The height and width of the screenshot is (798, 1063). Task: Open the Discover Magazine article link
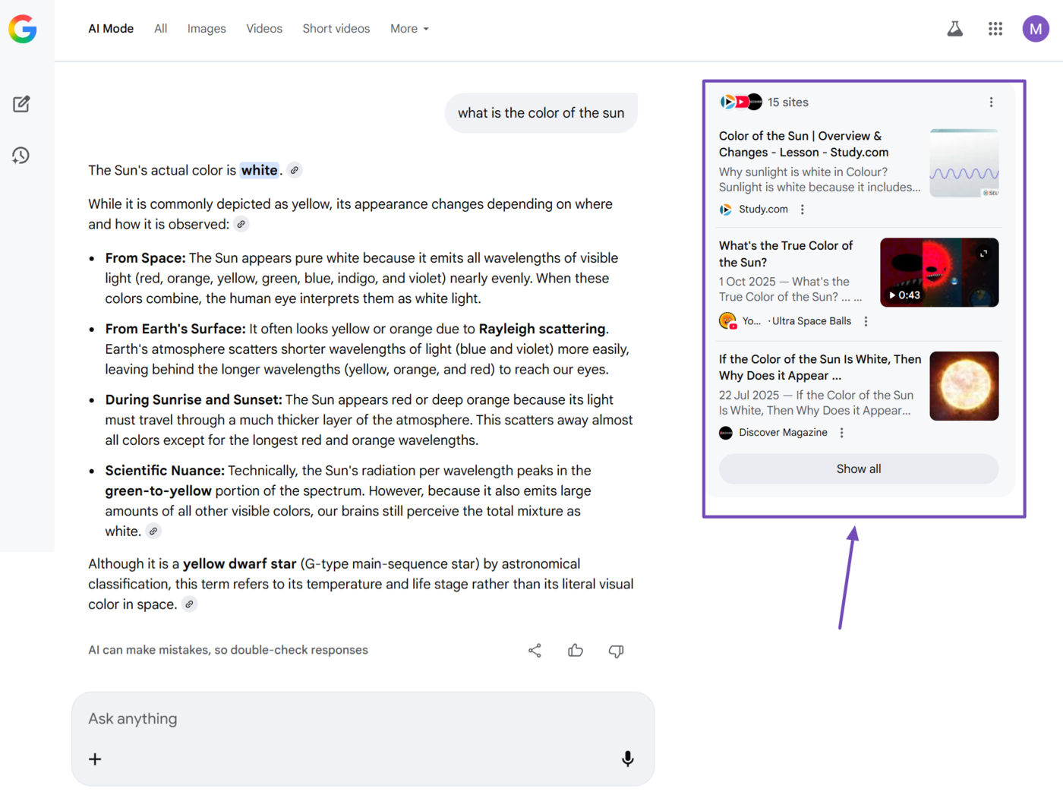coord(820,367)
